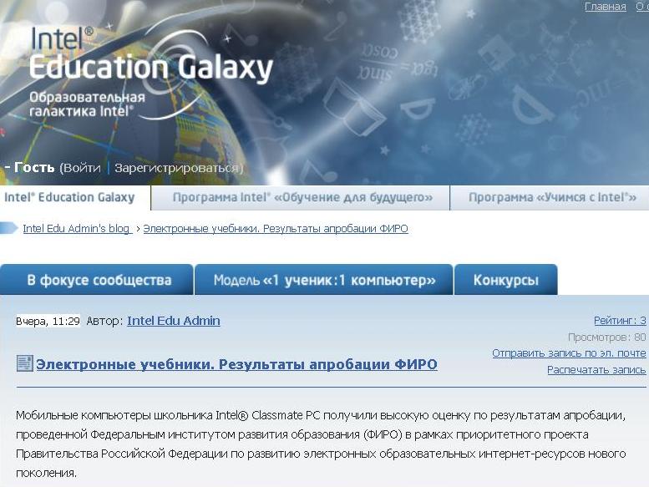Click the Вчера, 11:29 timestamp

(x=48, y=321)
